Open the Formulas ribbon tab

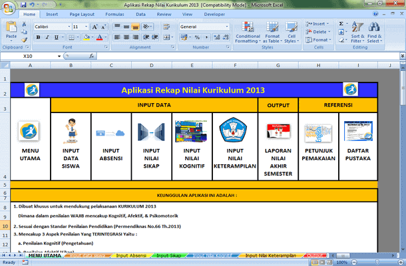[x=114, y=14]
